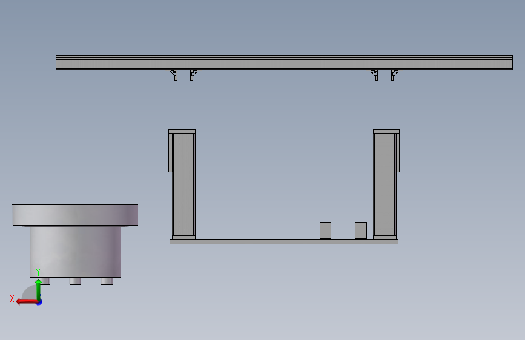
Task: Select the horizontal base plate of the frame
Action: 284,241
